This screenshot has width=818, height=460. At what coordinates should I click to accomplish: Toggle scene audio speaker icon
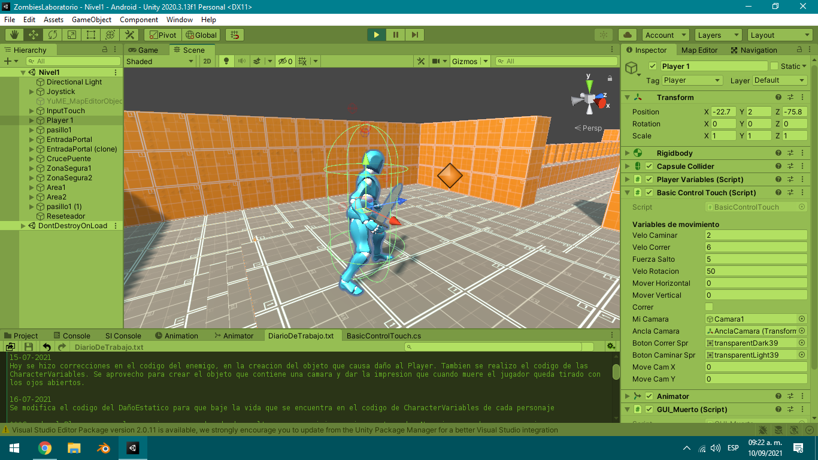[242, 61]
